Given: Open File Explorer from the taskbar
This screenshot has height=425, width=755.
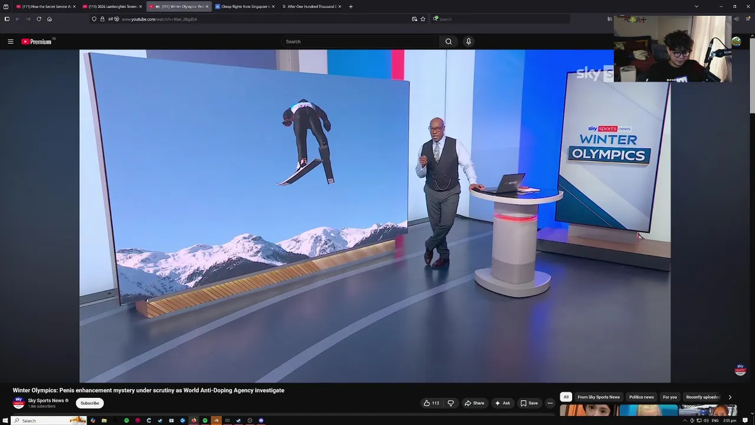Looking at the screenshot, I should tap(104, 420).
